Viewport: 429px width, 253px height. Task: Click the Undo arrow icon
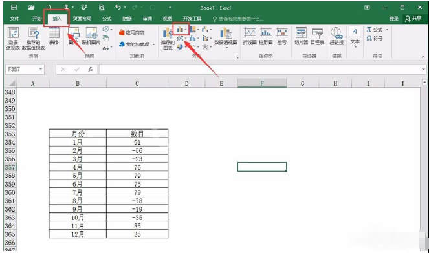118,7
